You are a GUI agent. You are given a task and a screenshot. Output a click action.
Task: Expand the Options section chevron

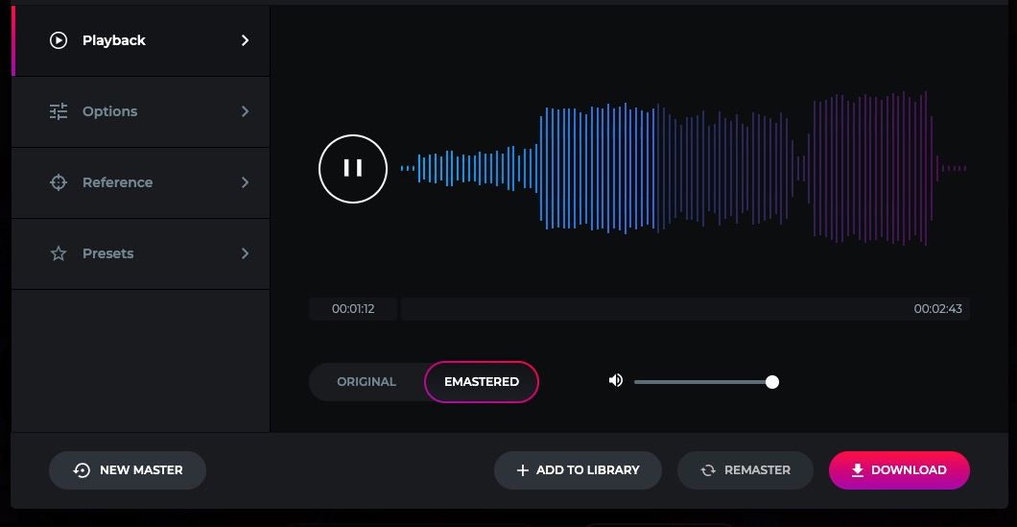(246, 111)
